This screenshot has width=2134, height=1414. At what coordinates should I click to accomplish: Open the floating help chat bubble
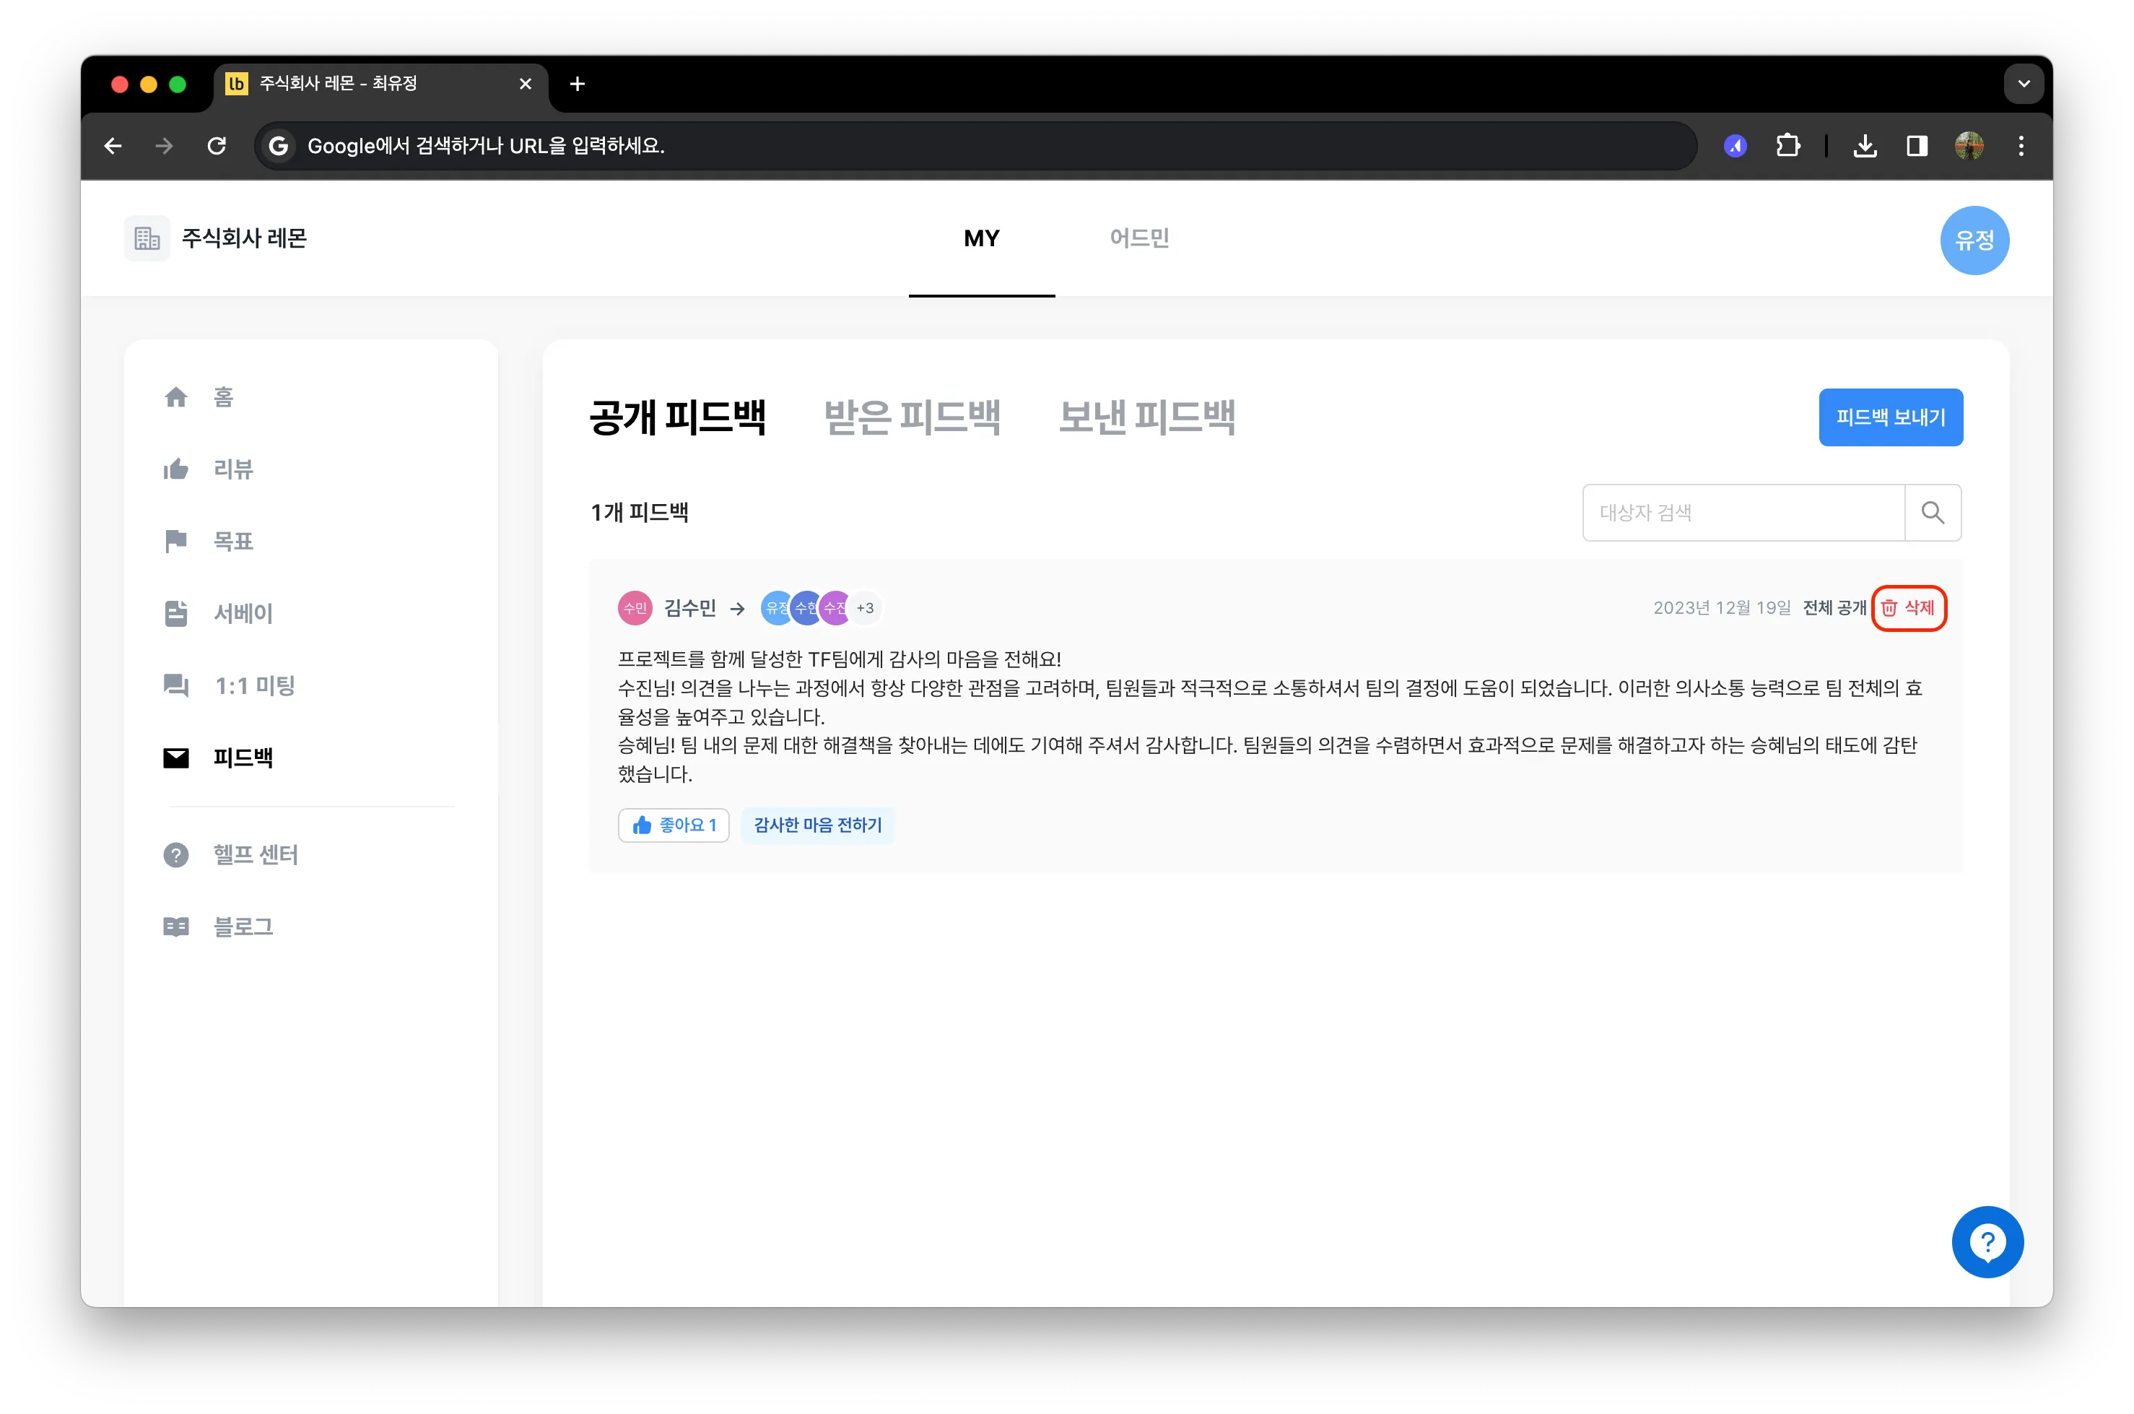click(x=1987, y=1241)
